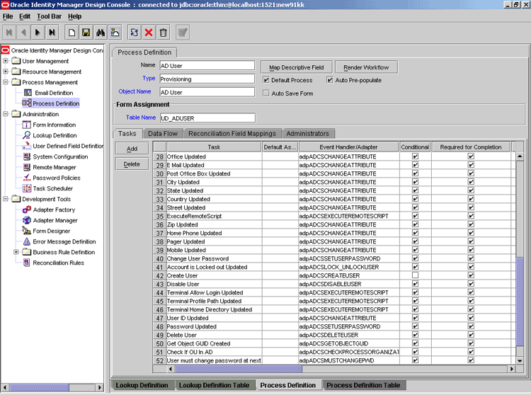Check Conditional box for Create User
Image resolution: width=531 pixels, height=395 pixels.
[415, 275]
